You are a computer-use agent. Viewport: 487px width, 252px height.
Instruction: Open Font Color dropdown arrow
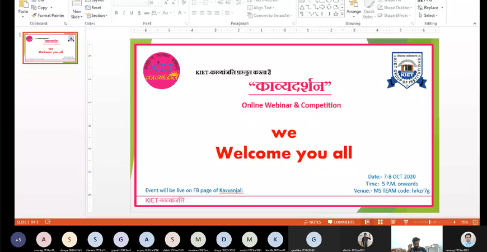click(x=185, y=13)
